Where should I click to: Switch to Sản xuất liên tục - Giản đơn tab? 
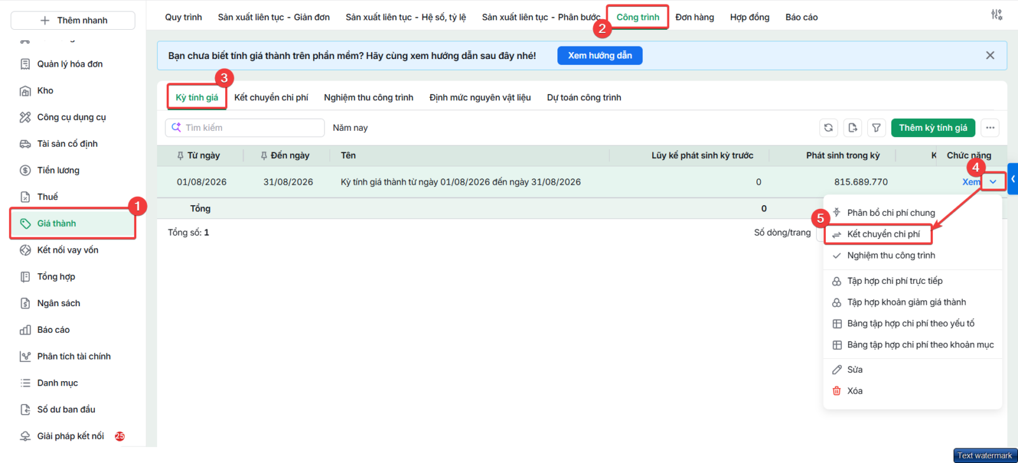tap(274, 17)
